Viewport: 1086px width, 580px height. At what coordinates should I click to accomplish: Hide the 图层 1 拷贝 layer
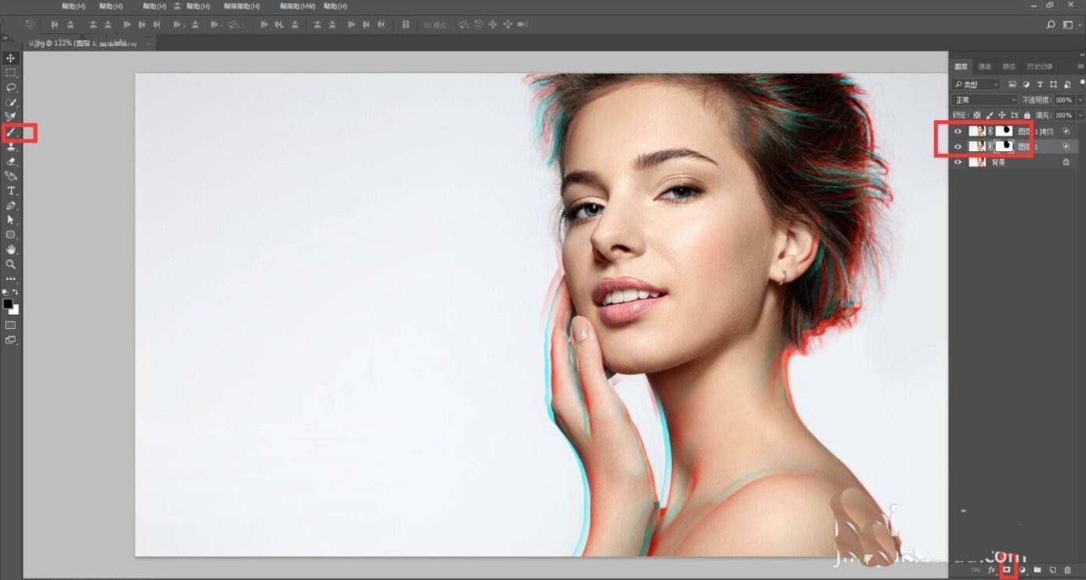click(x=958, y=132)
